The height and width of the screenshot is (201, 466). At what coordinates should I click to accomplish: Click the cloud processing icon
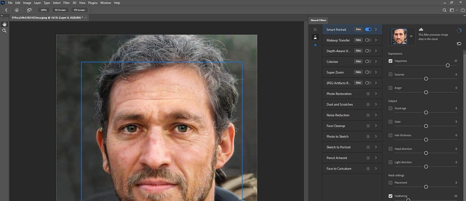[x=421, y=29]
